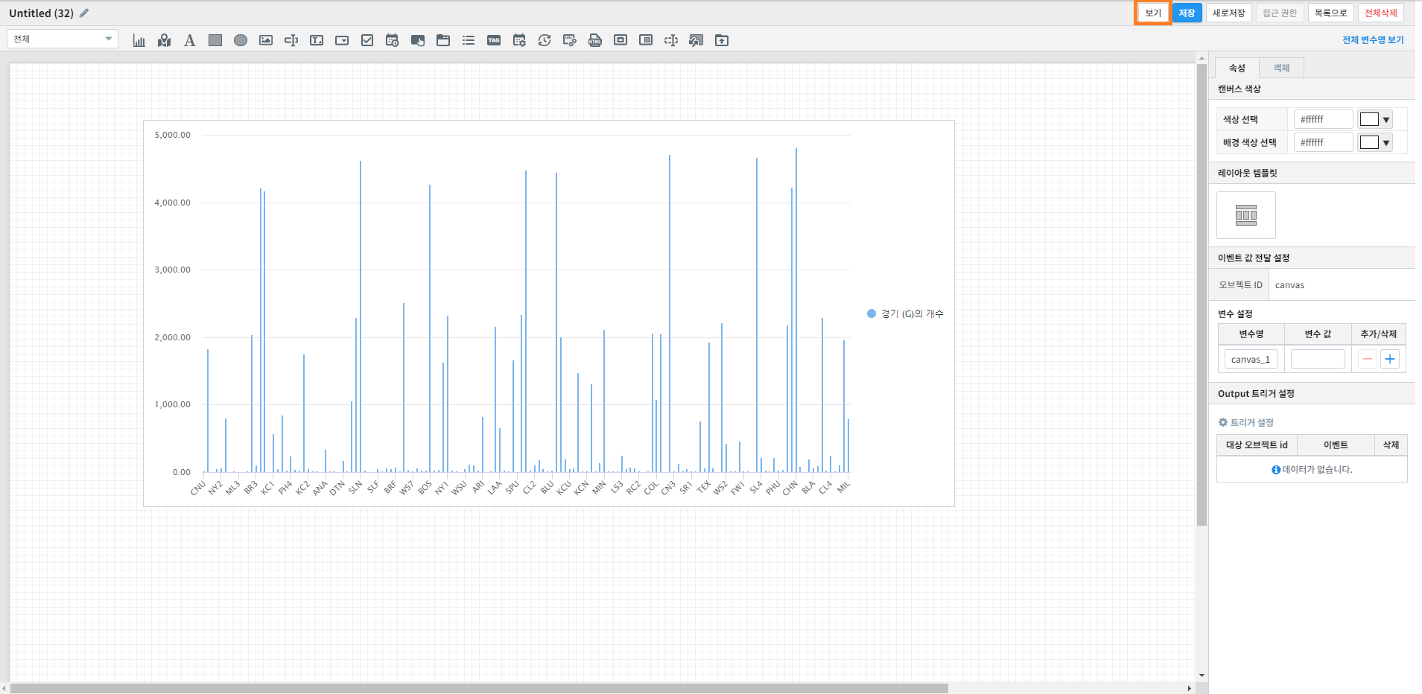Add a calendar settings object

click(519, 40)
